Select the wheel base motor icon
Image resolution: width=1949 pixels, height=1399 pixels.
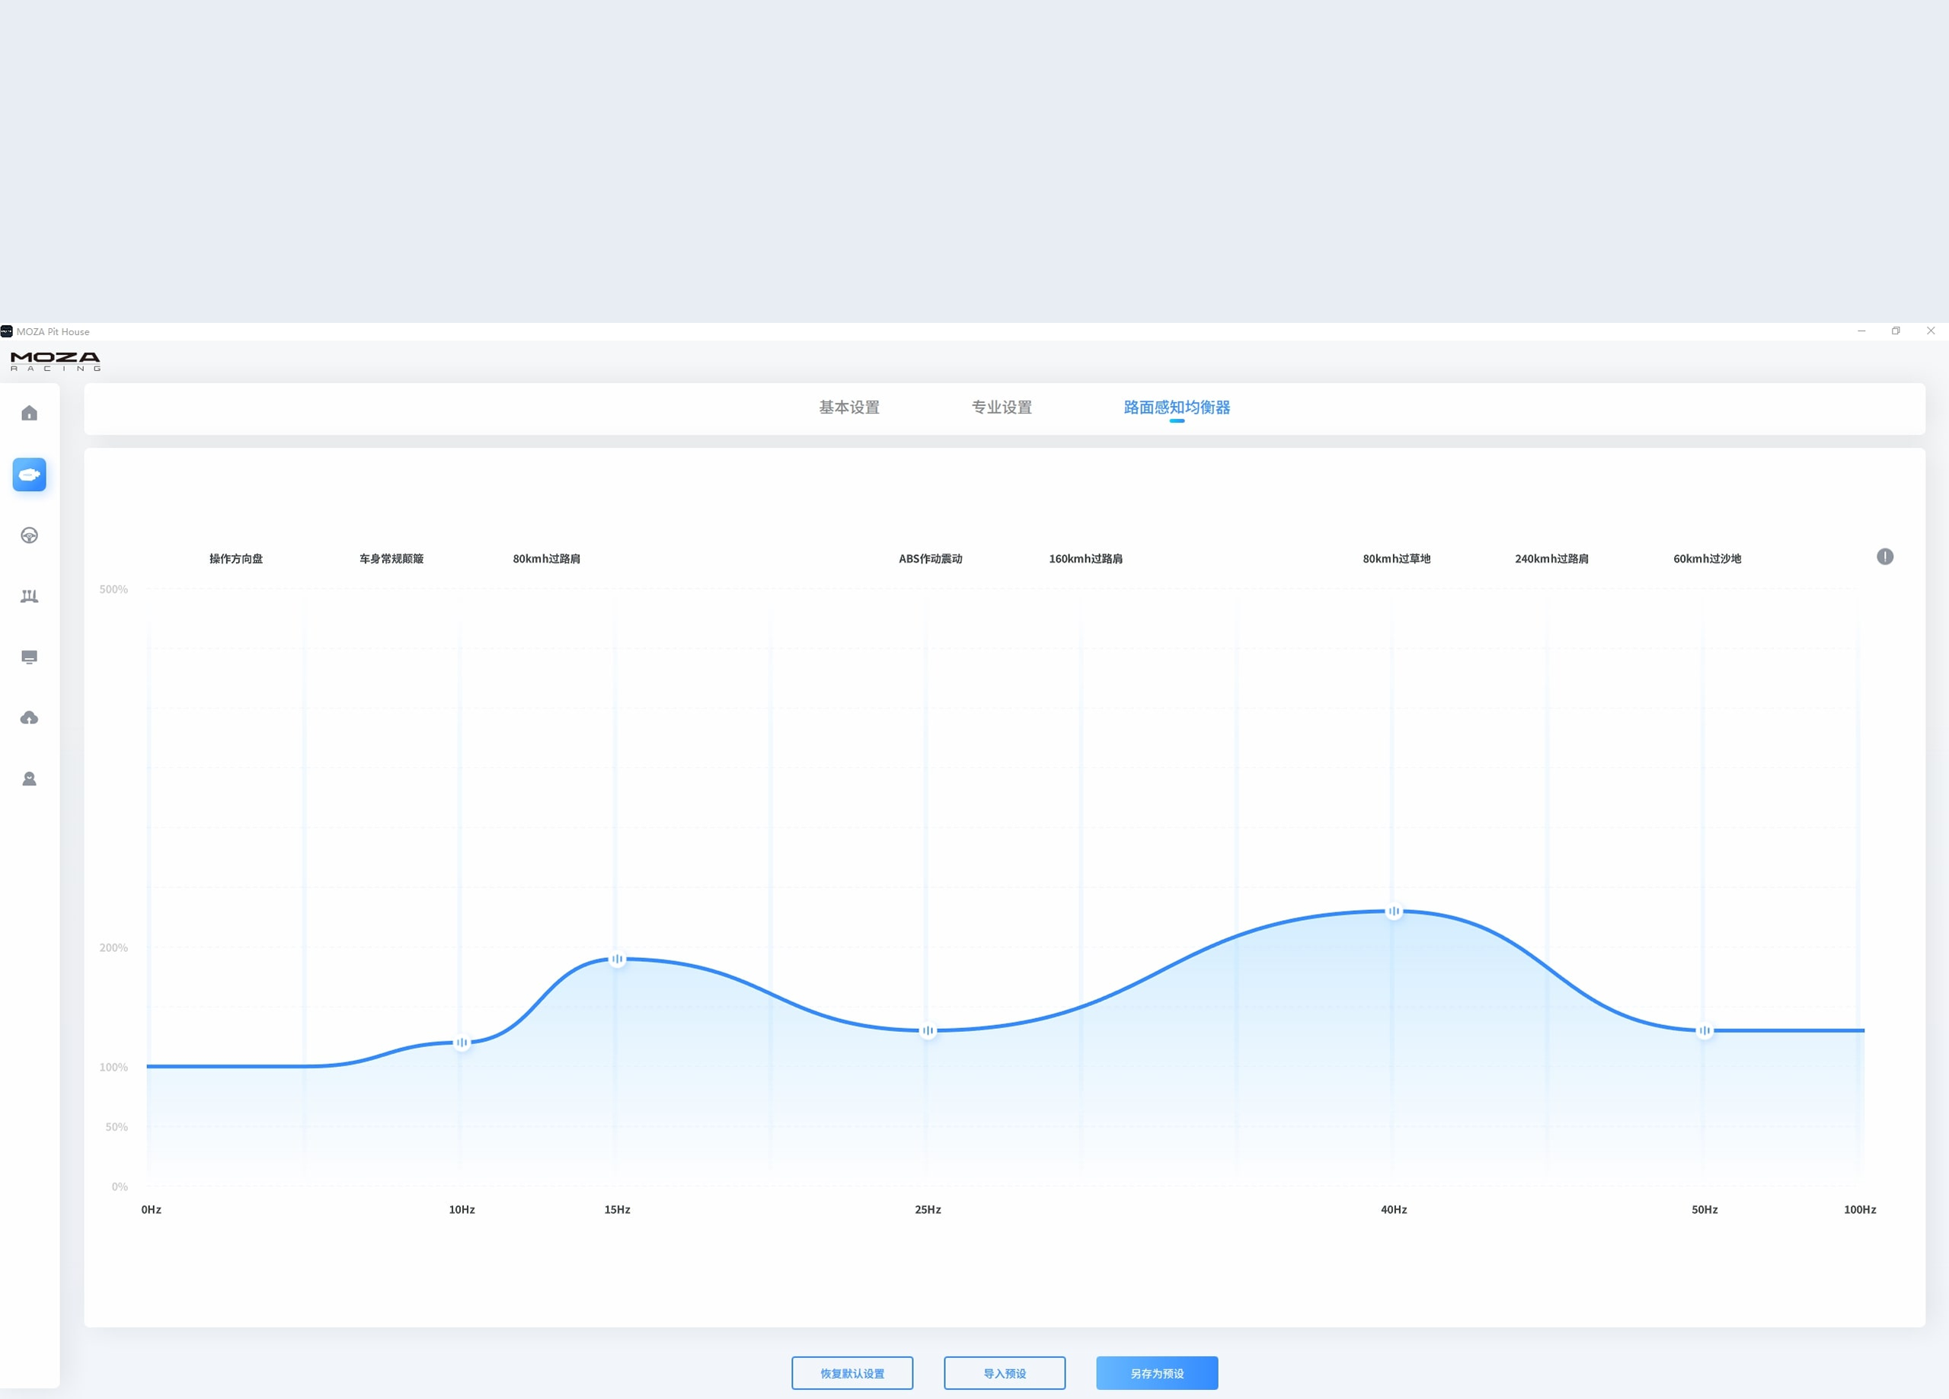coord(29,474)
